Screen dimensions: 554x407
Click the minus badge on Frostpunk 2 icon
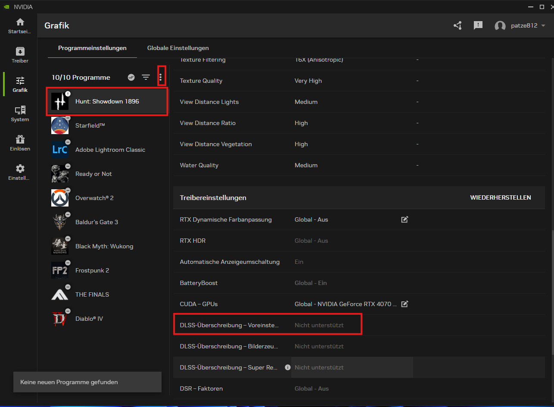pos(68,263)
